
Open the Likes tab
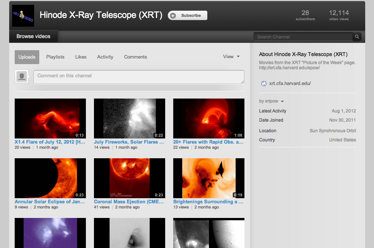[x=81, y=57]
